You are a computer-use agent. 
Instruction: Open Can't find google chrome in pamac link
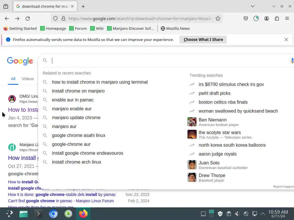click(61, 201)
